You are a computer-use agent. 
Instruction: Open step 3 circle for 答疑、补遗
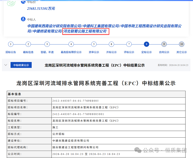(47, 44)
